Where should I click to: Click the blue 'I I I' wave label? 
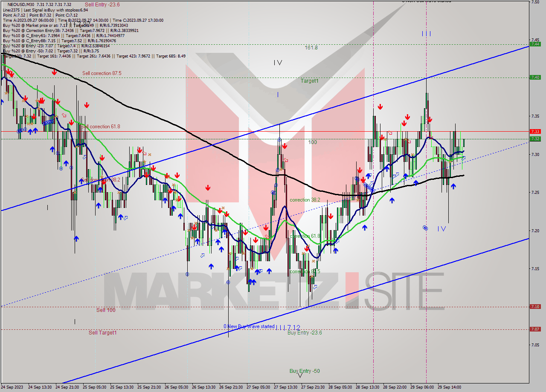tap(426, 34)
